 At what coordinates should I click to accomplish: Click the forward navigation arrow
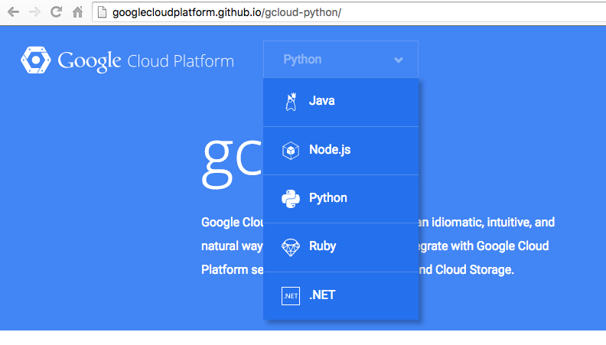34,12
